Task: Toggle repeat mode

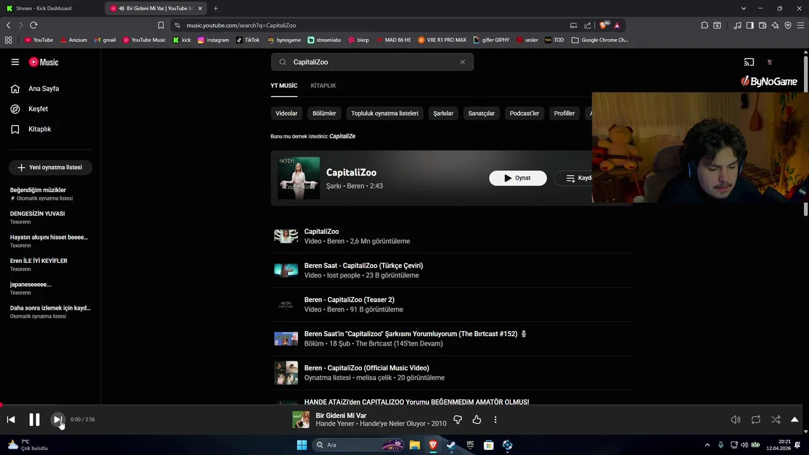Action: (756, 420)
